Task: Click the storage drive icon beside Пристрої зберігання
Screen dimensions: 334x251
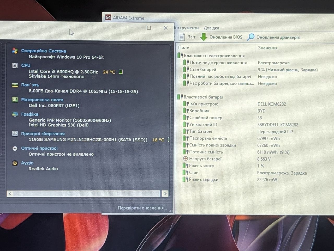Action: coord(15,134)
